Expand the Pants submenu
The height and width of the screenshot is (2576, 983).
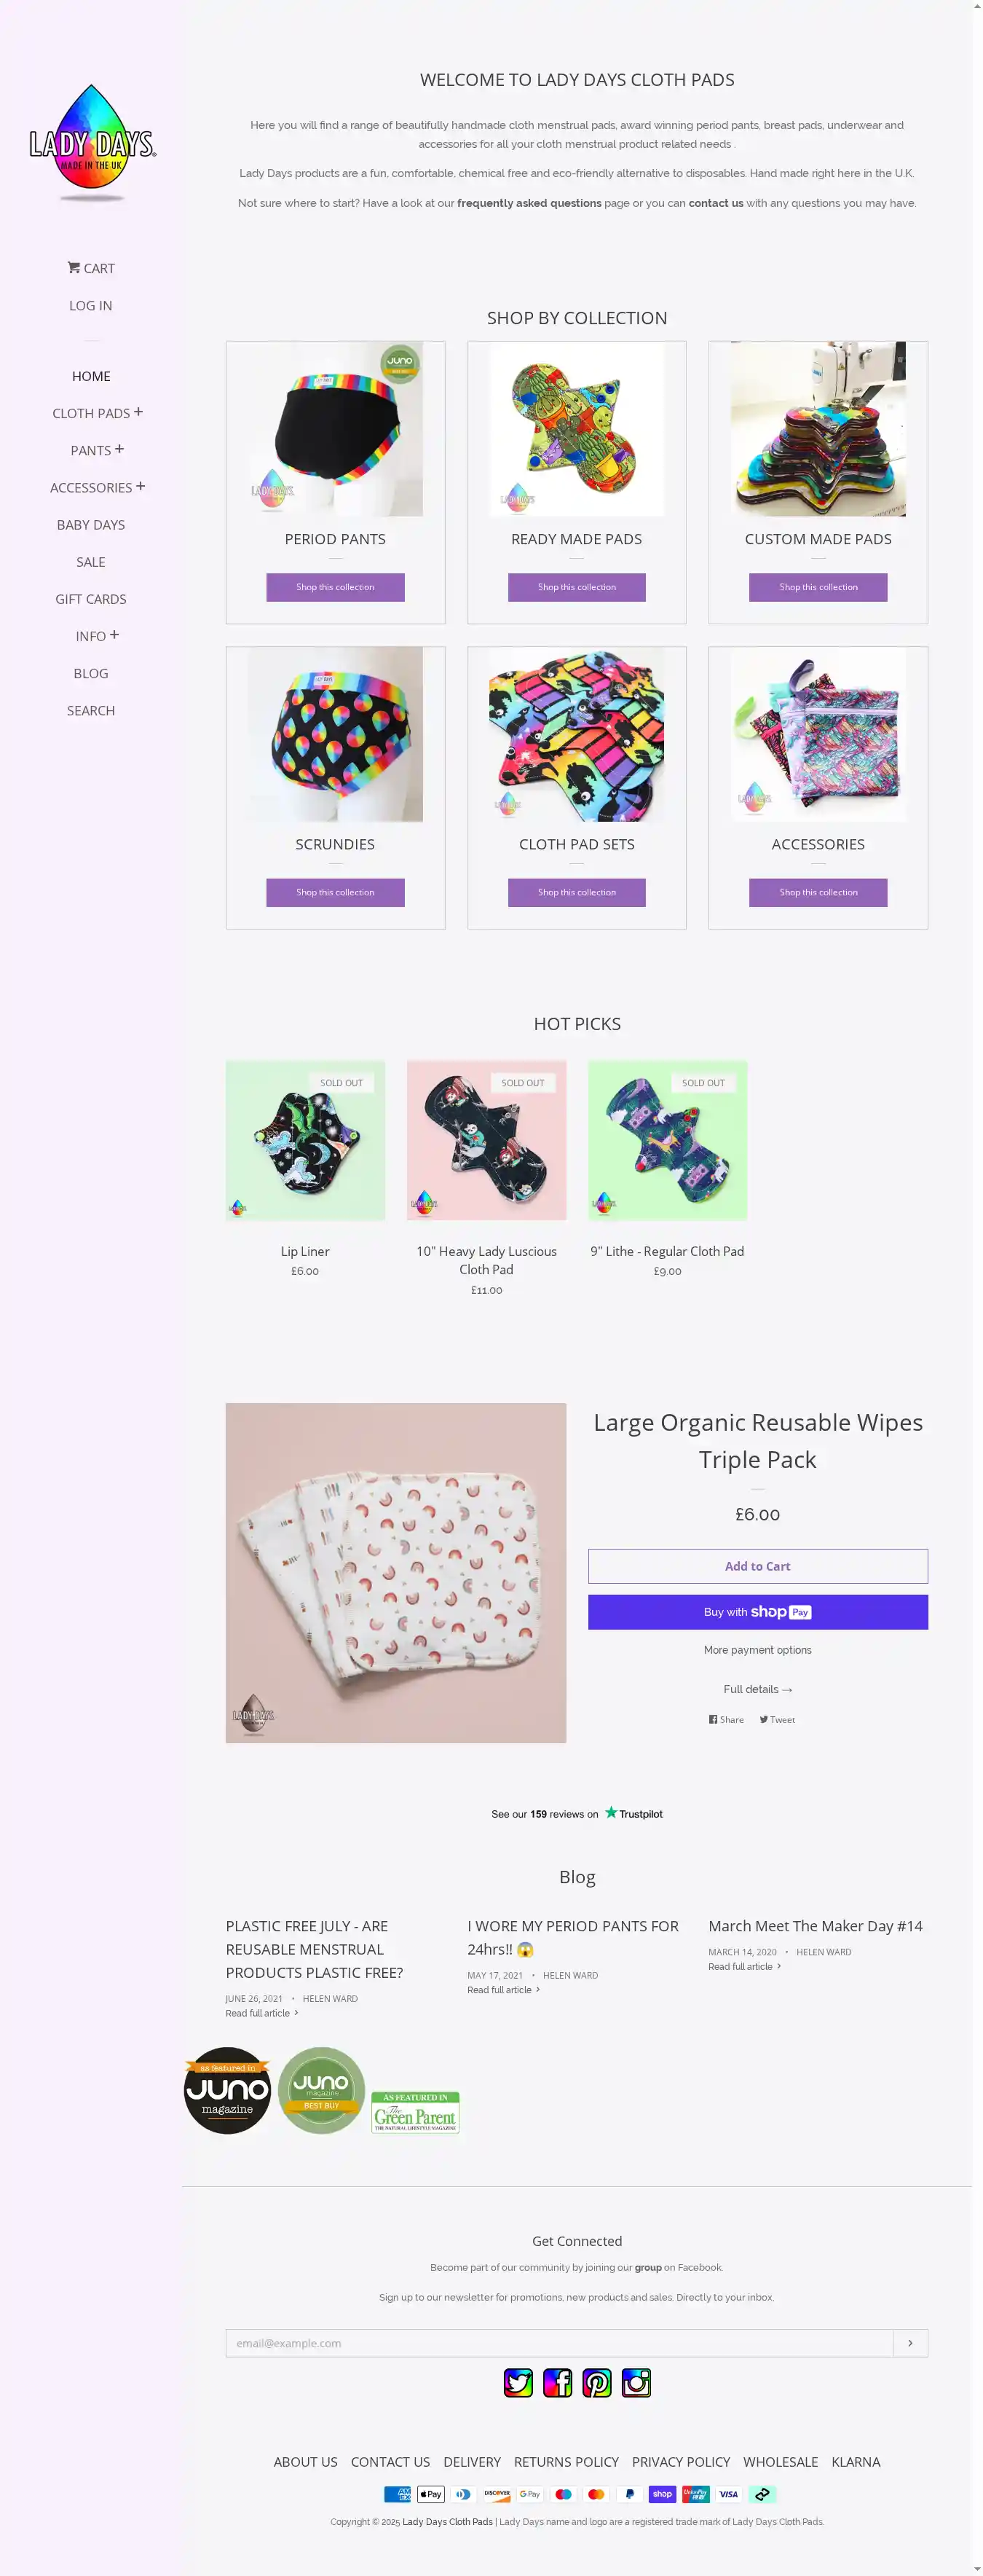tap(119, 449)
